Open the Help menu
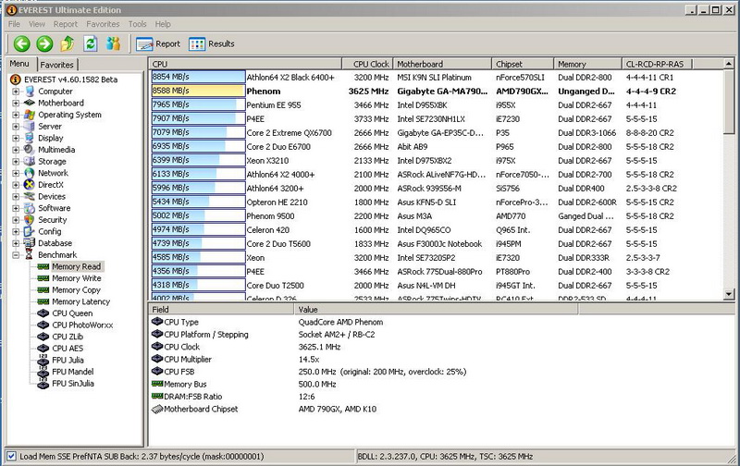Viewport: 740px width, 466px height. [163, 24]
